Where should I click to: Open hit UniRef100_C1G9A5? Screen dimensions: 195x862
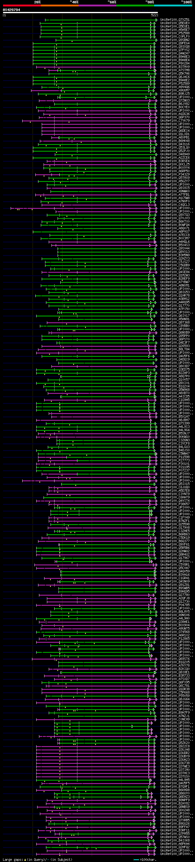click(x=175, y=400)
